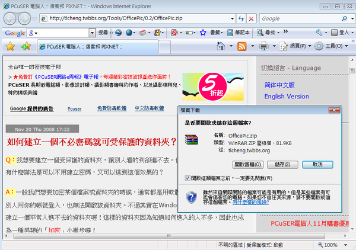Screen dimensions: 356x250
Task: Click the popup blocker icon on the Google Toolbar
Action: pos(174,33)
